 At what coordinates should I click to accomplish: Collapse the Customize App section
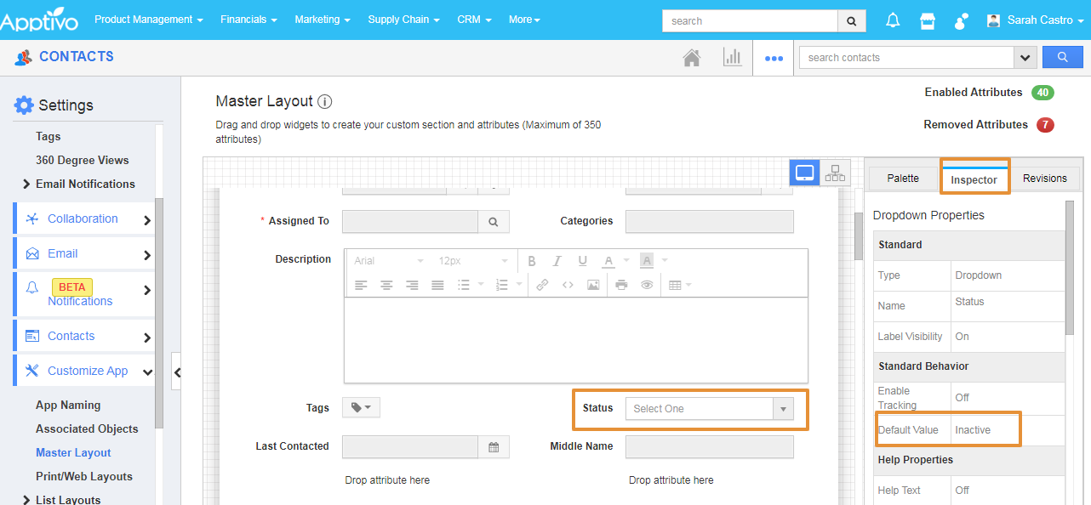[x=147, y=372]
